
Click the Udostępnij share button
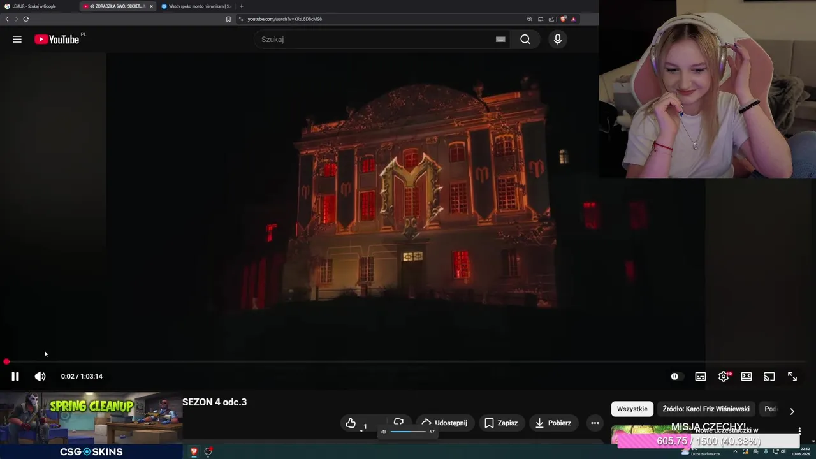point(444,423)
